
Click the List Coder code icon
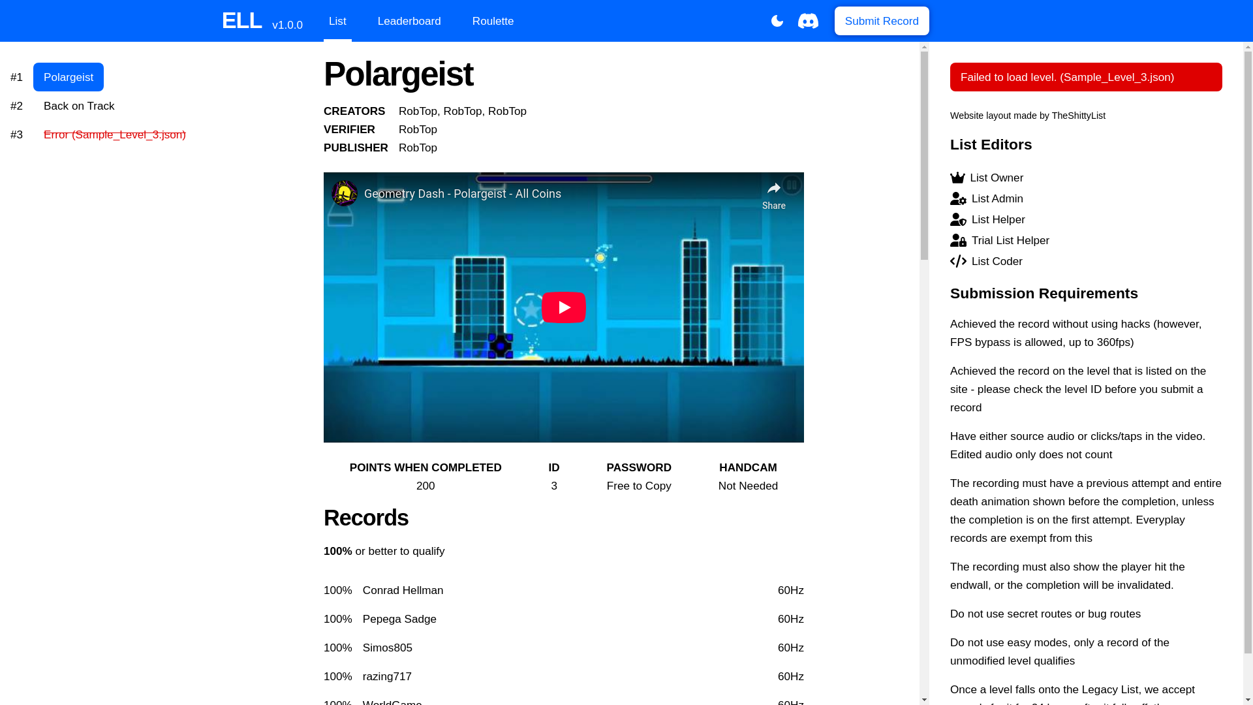pyautogui.click(x=958, y=261)
